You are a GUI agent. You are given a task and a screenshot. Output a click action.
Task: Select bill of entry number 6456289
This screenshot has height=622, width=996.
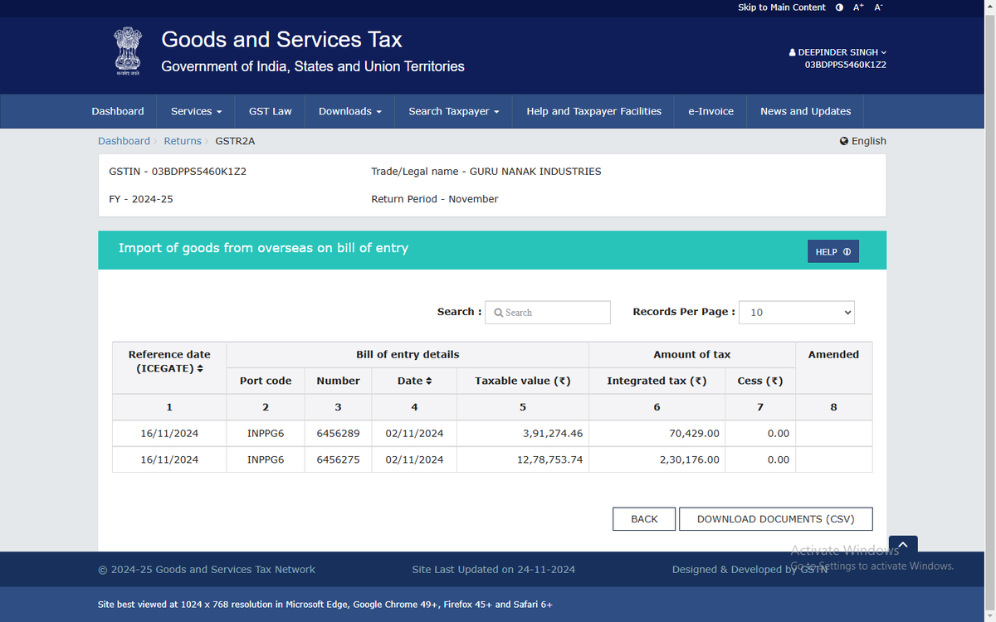coord(338,434)
